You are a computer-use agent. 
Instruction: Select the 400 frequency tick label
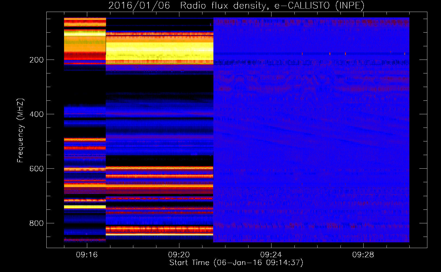click(x=37, y=114)
